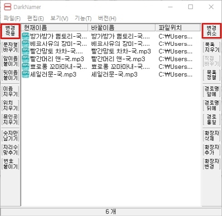Click the 경로 통일 button

click(212, 120)
